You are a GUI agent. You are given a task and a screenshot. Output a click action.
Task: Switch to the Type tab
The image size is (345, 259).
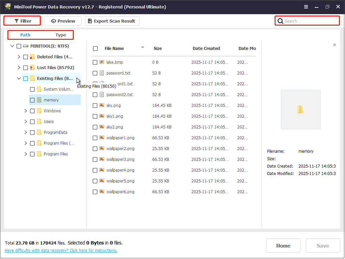61,35
